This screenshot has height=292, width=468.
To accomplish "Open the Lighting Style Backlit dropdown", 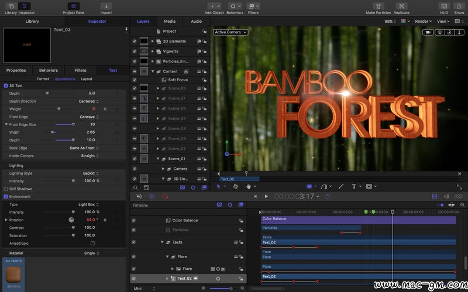I will pos(91,173).
